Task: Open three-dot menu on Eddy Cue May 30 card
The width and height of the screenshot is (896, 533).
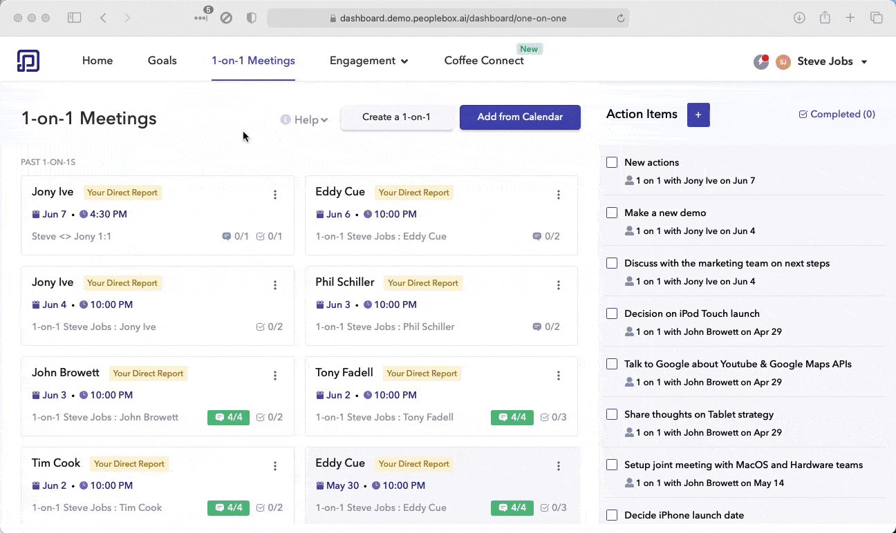Action: (x=559, y=466)
